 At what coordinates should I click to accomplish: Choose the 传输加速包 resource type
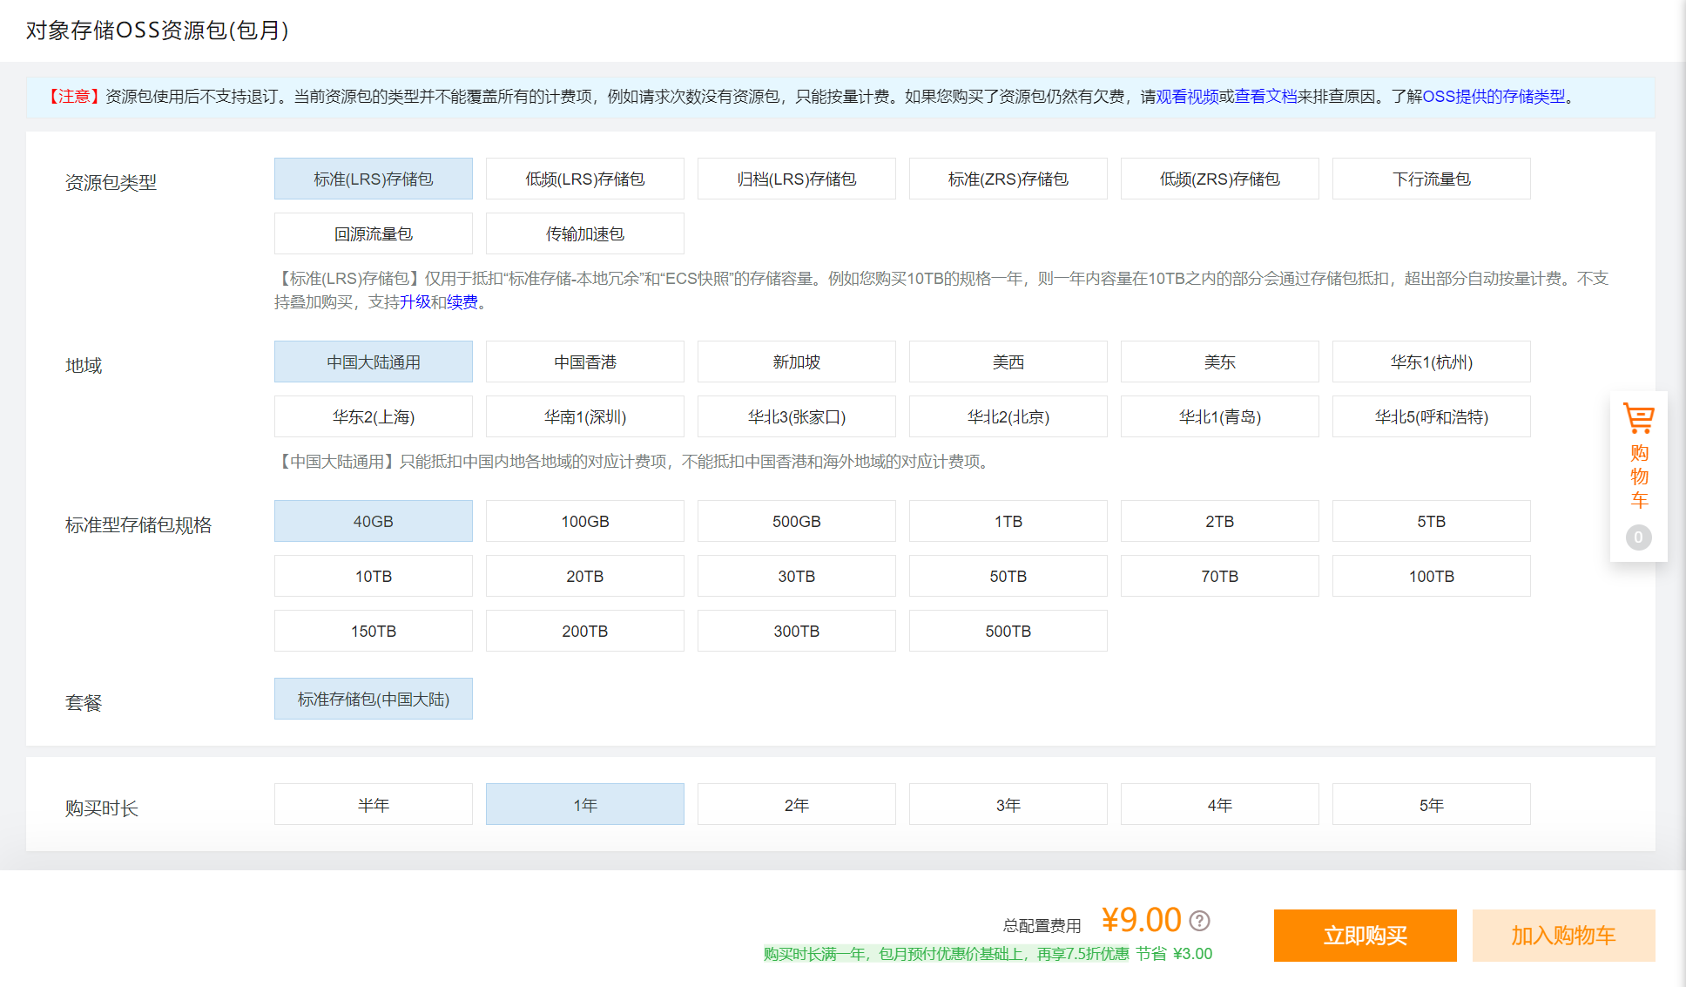(x=584, y=234)
